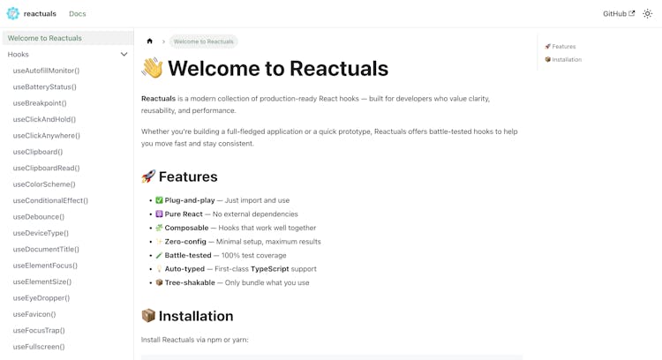Open useDeviceType() hook page
This screenshot has height=360, width=662.
(41, 233)
